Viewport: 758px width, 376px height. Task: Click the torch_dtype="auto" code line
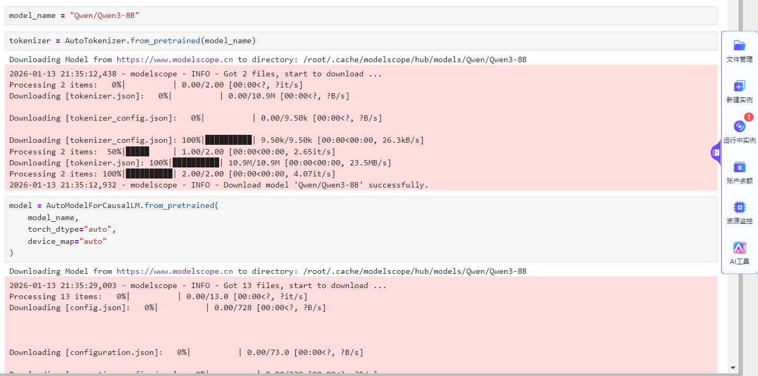72,229
